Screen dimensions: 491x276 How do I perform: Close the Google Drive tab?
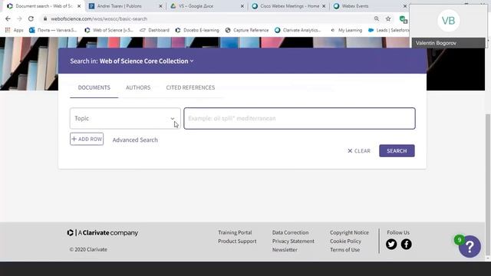coord(242,6)
